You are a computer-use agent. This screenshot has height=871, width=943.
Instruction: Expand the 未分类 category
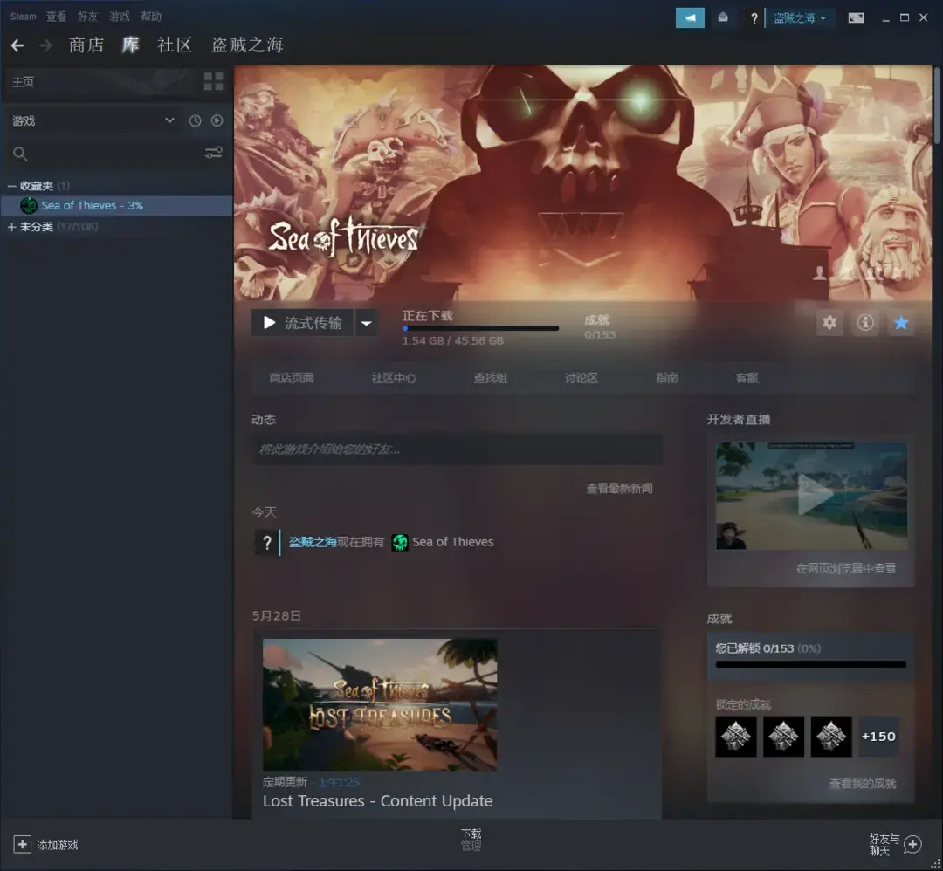point(11,227)
